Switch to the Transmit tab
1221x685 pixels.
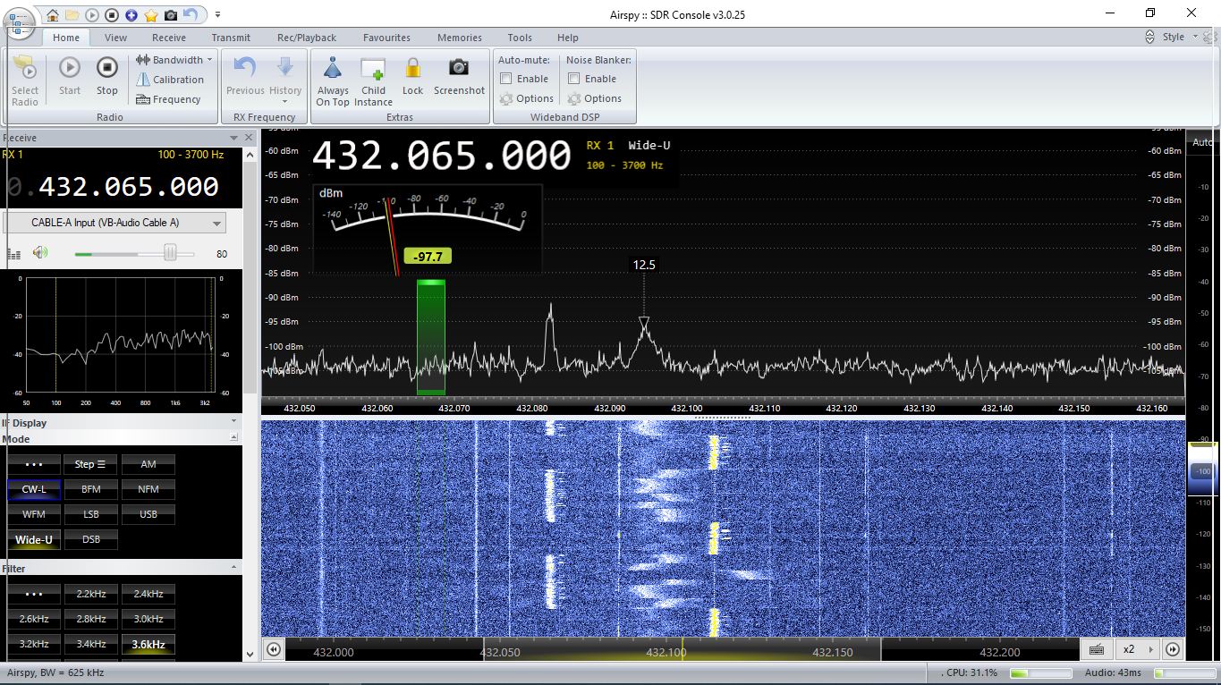(x=231, y=38)
